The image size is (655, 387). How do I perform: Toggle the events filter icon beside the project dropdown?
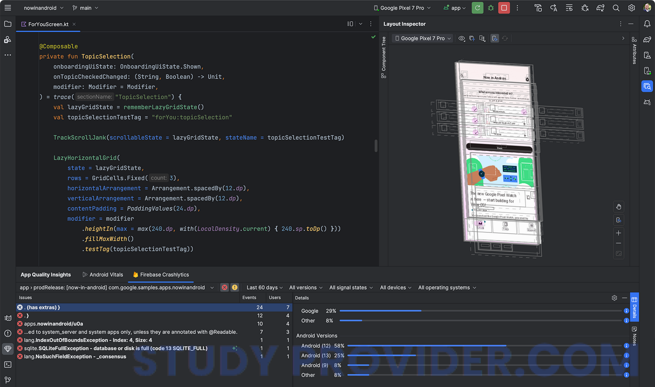(x=224, y=287)
